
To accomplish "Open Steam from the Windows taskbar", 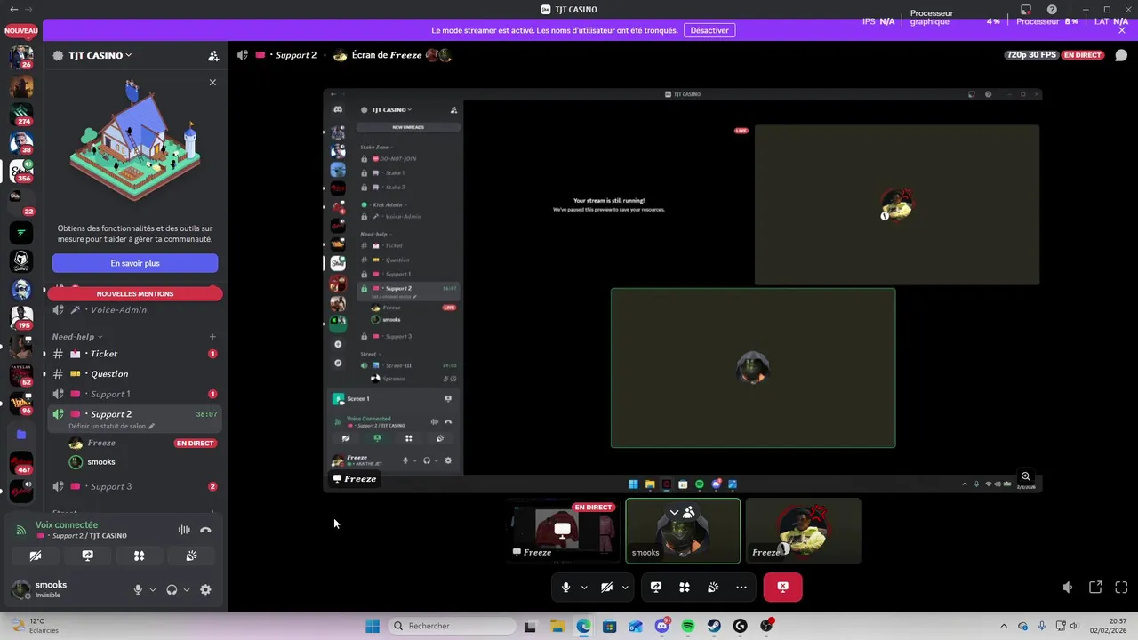I will point(714,626).
